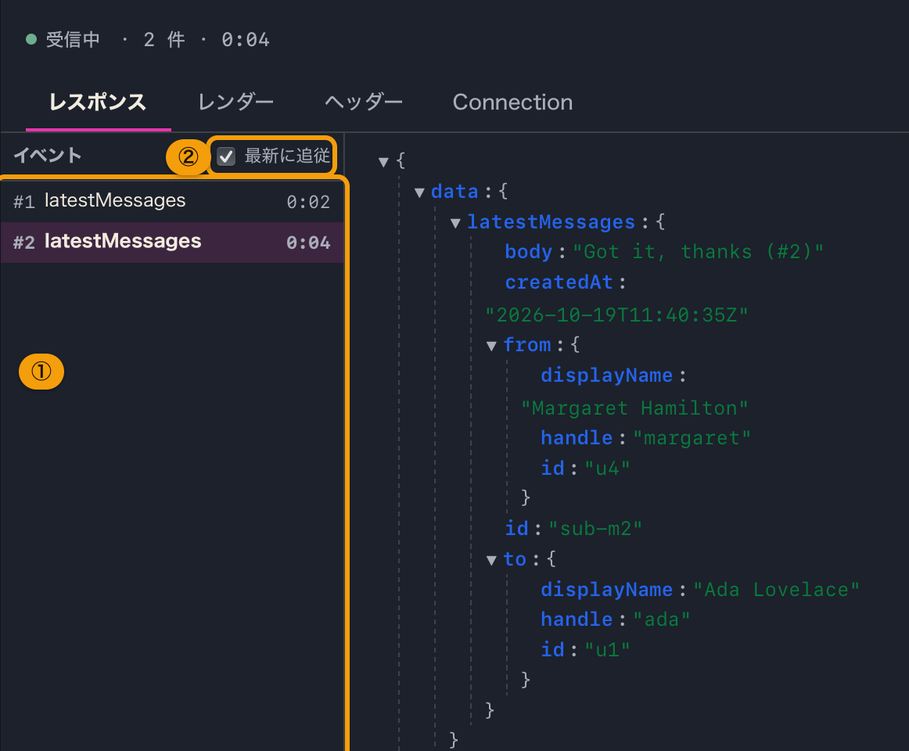Image resolution: width=909 pixels, height=751 pixels.
Task: Select event #1 latestMessages at 0:02
Action: pyautogui.click(x=171, y=201)
